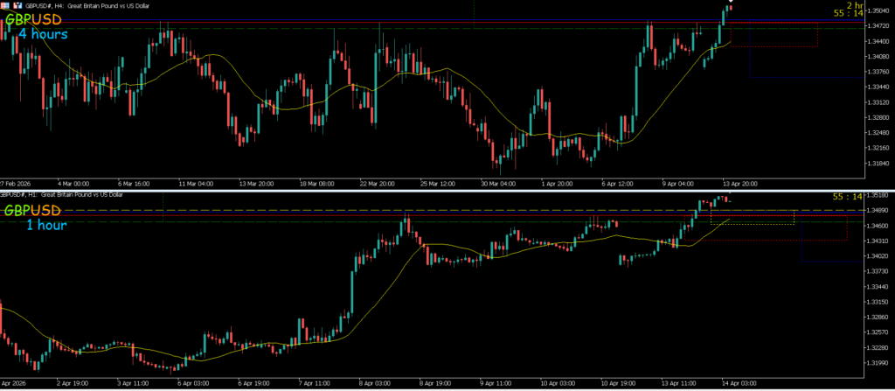Screen dimensions: 895x391
Task: Click the "2 hr" countdown timer text
Action: [x=853, y=4]
